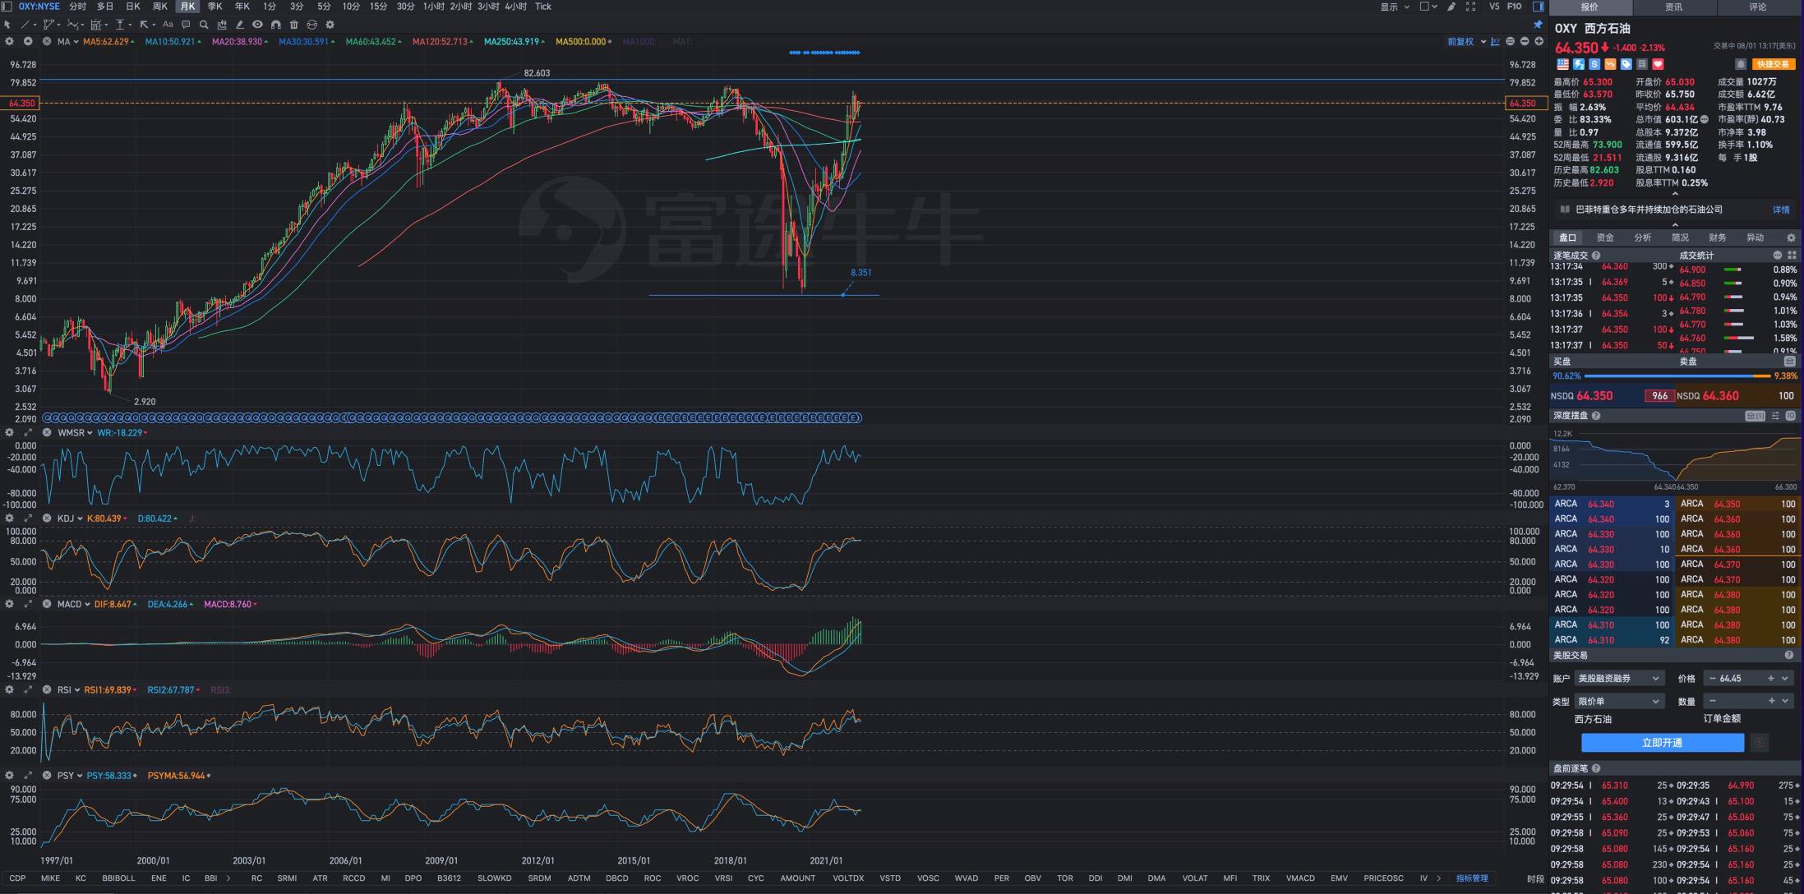Add OXY to favorites heart icon
The height and width of the screenshot is (894, 1804).
tap(1658, 64)
